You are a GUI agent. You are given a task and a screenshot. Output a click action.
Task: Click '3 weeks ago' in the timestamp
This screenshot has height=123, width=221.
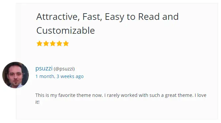pos(70,76)
